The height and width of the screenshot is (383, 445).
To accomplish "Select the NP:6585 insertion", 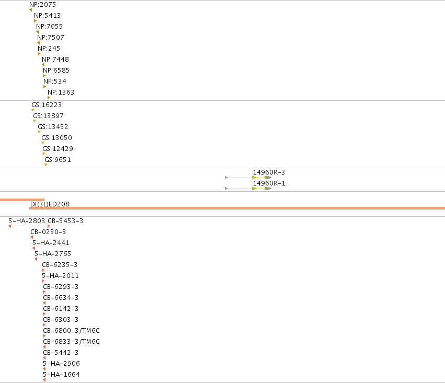I will point(56,71).
